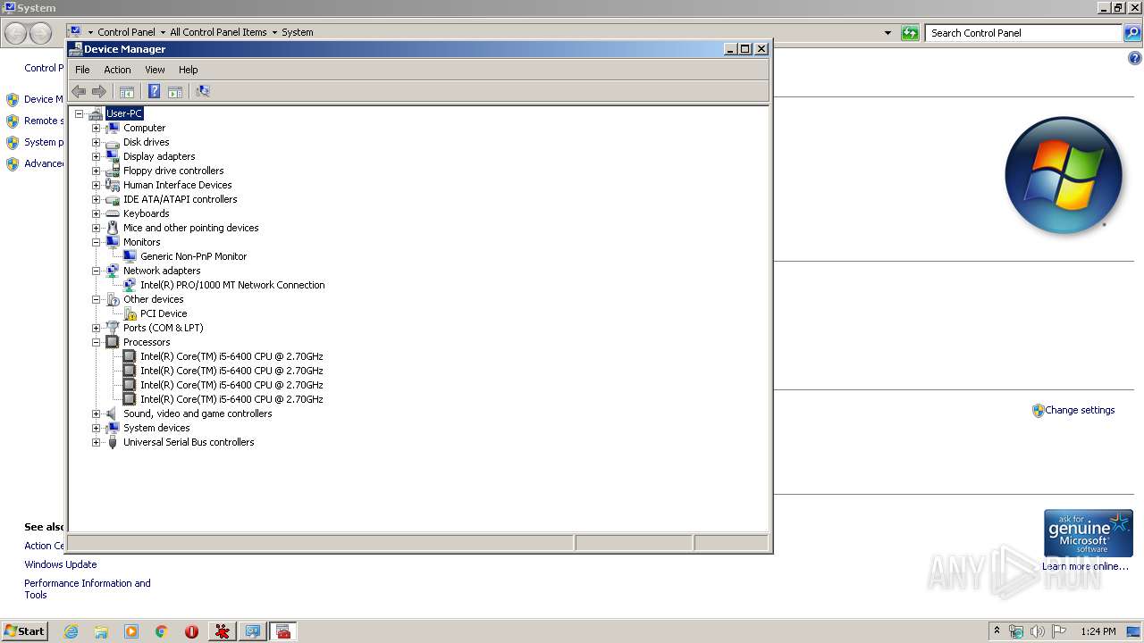
Task: Expand the Computer category
Action: click(x=96, y=128)
